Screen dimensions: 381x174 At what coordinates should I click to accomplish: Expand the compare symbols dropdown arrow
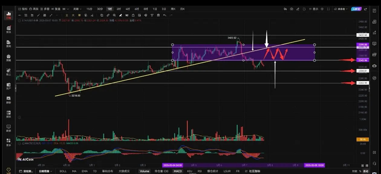[x=67, y=9]
